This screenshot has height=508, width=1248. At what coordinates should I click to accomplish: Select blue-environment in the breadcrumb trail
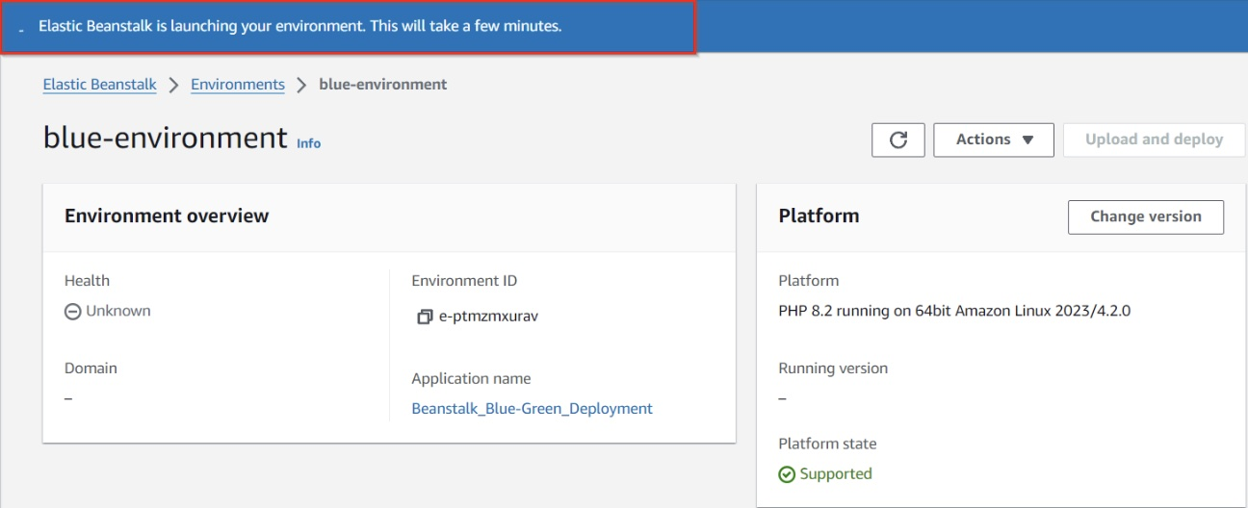click(382, 85)
